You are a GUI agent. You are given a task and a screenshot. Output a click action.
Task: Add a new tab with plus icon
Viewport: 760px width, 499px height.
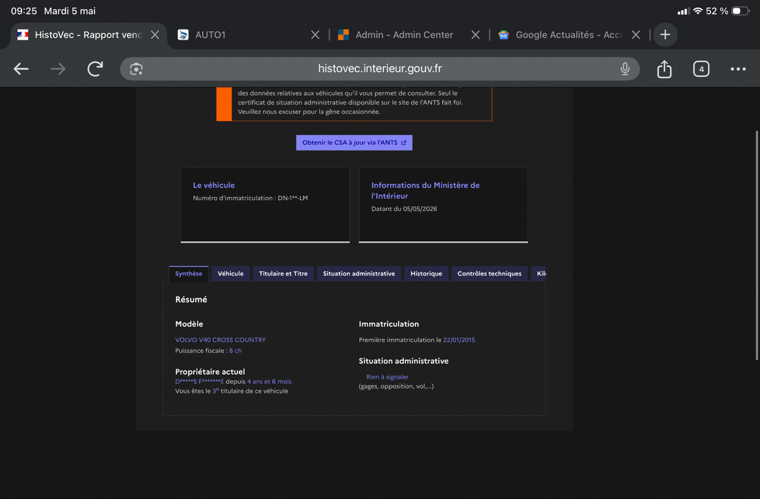[x=665, y=35]
